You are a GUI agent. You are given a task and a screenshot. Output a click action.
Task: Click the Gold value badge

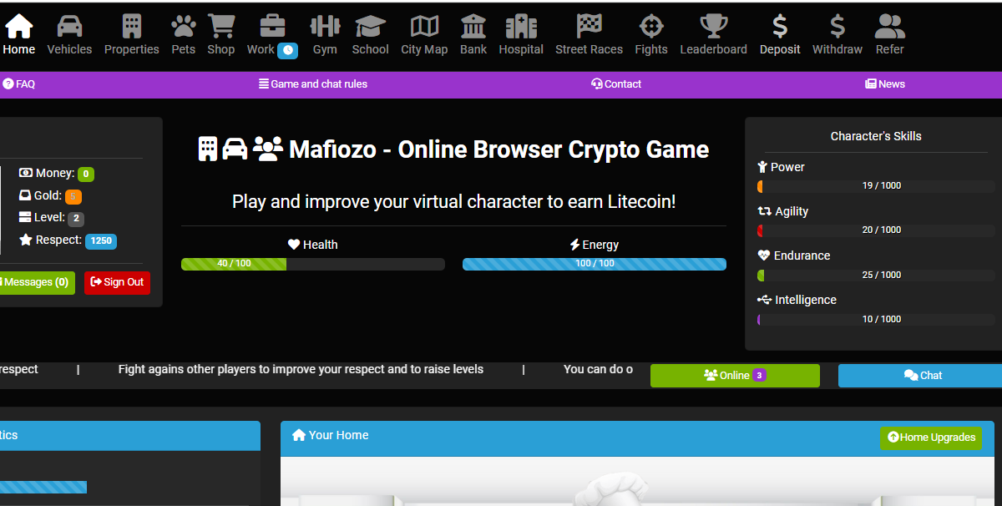[73, 197]
